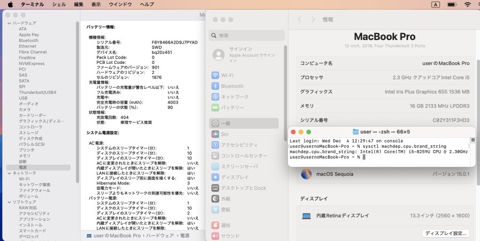Open 通知 settings bell icon
Viewport: 480px width, 241px height.
pyautogui.click(x=215, y=226)
